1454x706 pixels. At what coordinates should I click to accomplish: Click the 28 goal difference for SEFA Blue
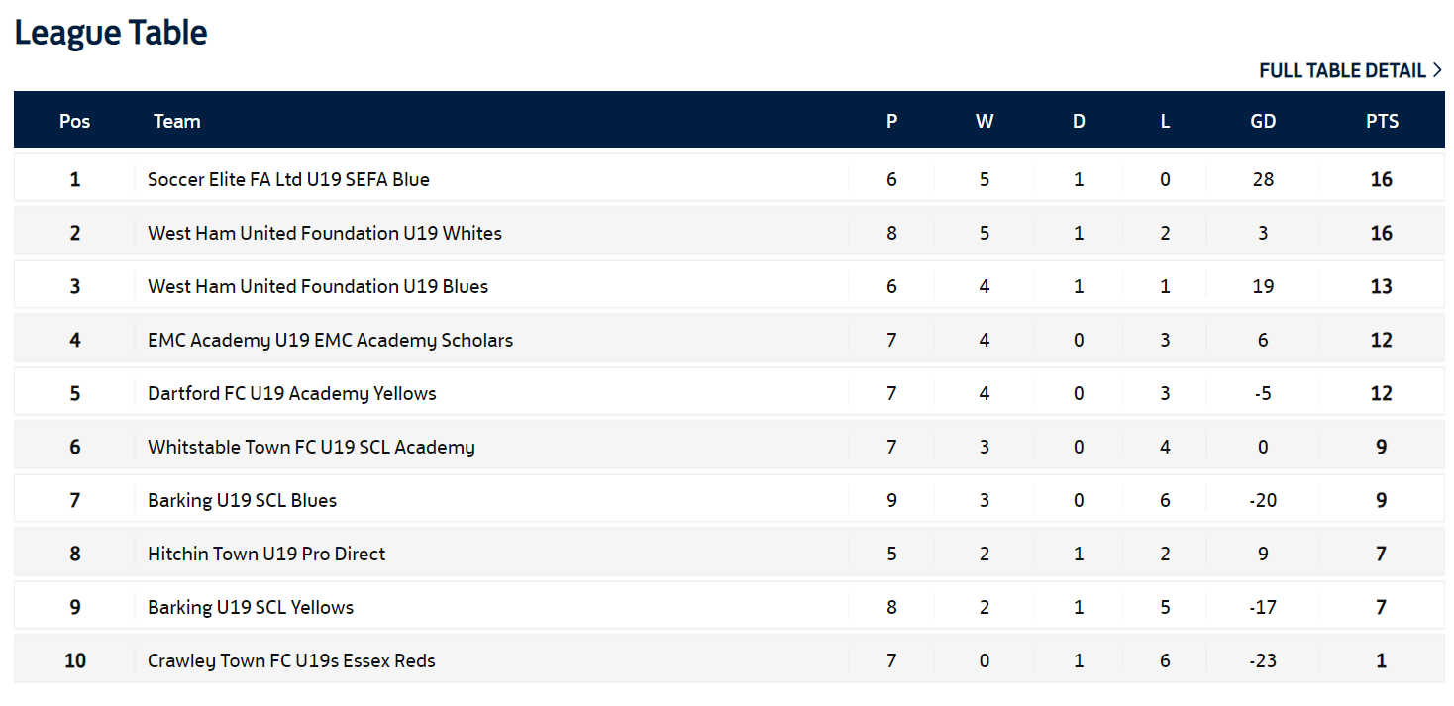(x=1263, y=179)
